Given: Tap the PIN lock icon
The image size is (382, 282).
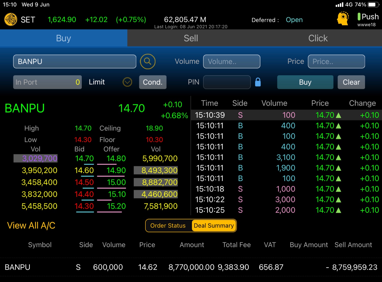Looking at the screenshot, I should tap(258, 82).
